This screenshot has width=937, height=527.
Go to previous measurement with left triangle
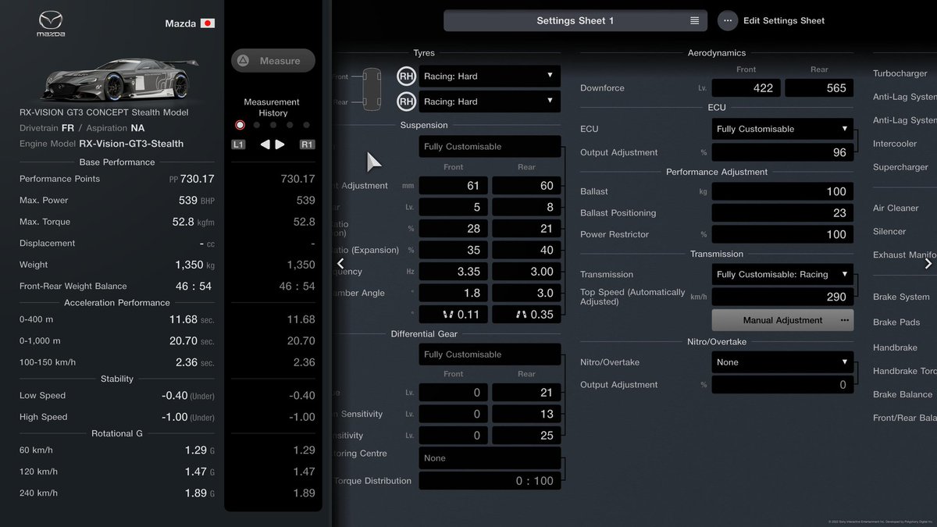[x=265, y=144]
